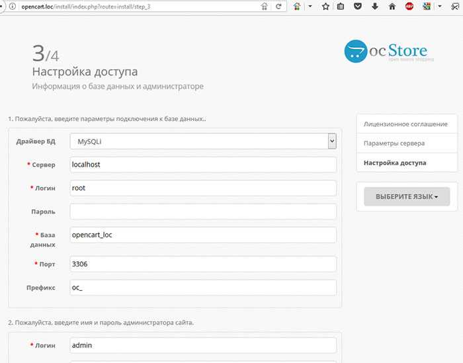
Task: Open the bookmarks list icon
Action: point(341,6)
